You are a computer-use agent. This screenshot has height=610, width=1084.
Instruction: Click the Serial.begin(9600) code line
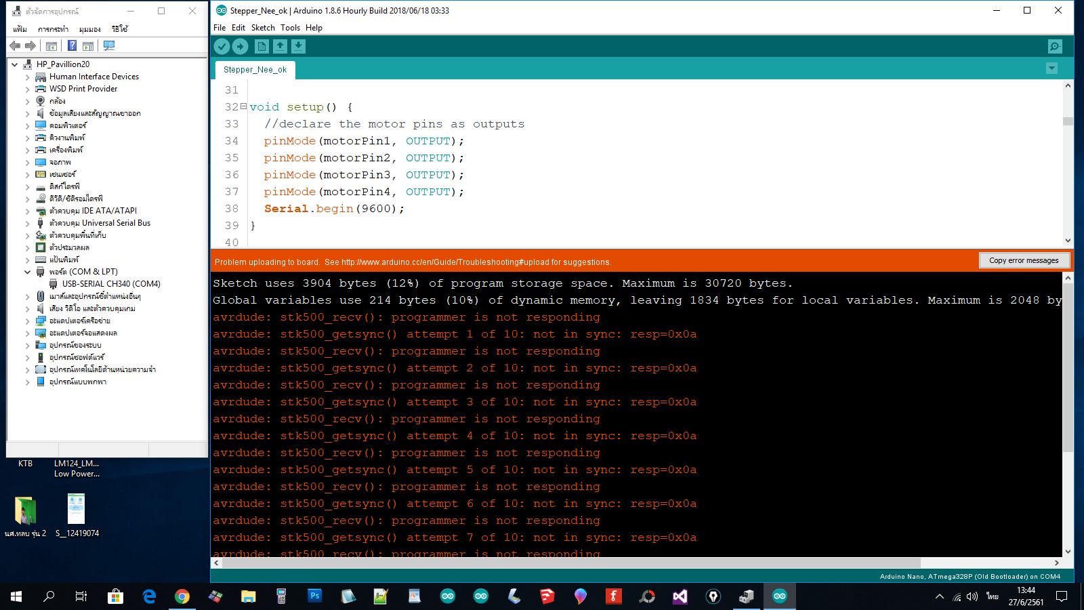click(334, 209)
